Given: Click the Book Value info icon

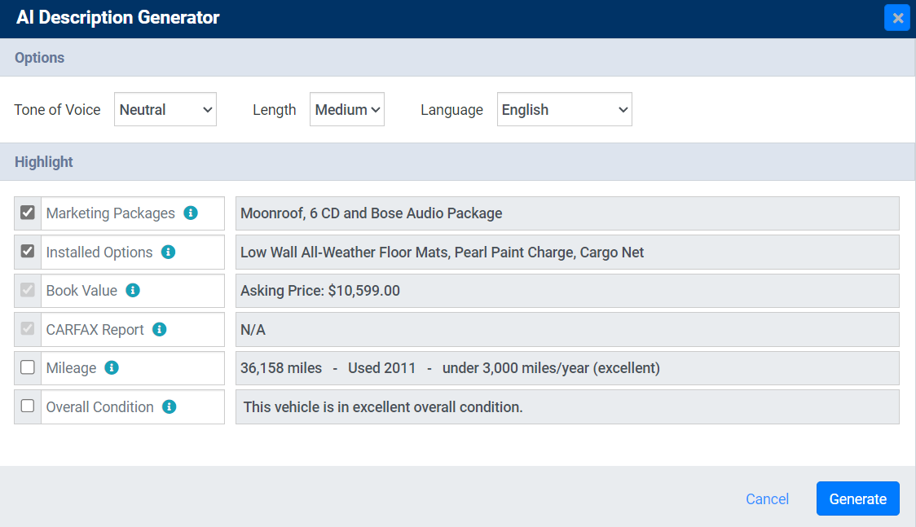Looking at the screenshot, I should point(133,291).
